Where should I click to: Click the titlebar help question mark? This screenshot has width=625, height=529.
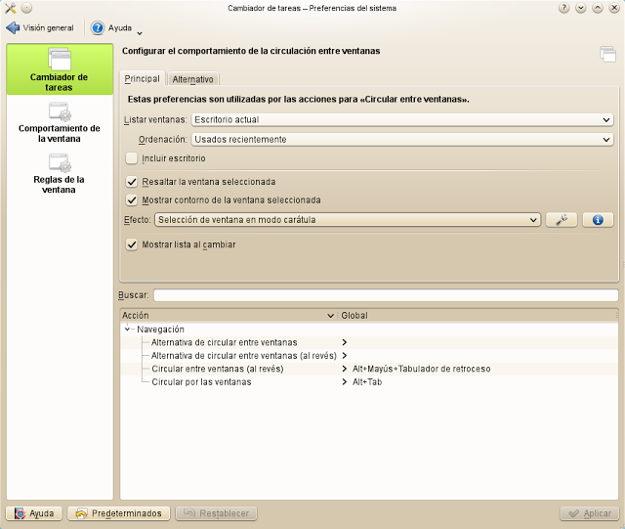point(564,8)
